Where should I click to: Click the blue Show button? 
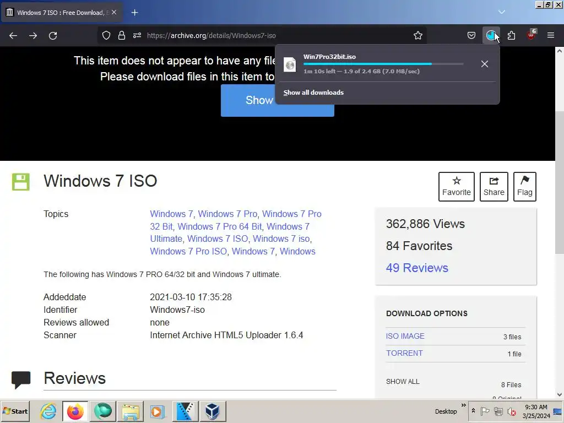pos(278,101)
